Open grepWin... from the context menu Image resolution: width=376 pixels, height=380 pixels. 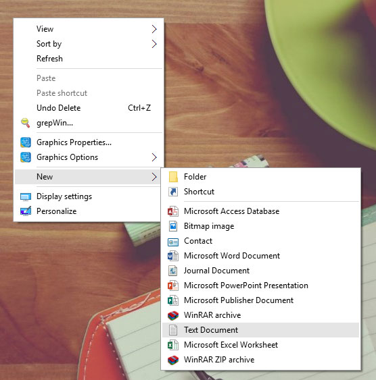[89, 123]
